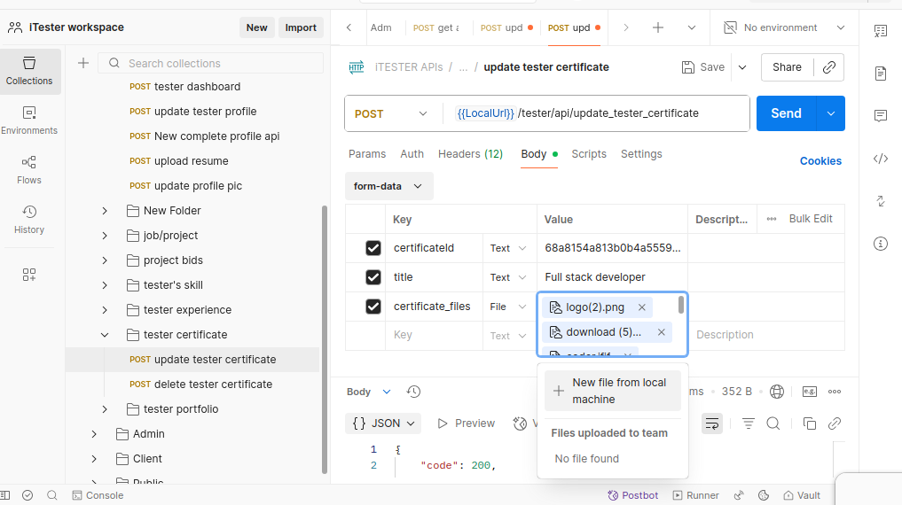902x505 pixels.
Task: Open the Flows sidebar panel
Action: pos(29,169)
